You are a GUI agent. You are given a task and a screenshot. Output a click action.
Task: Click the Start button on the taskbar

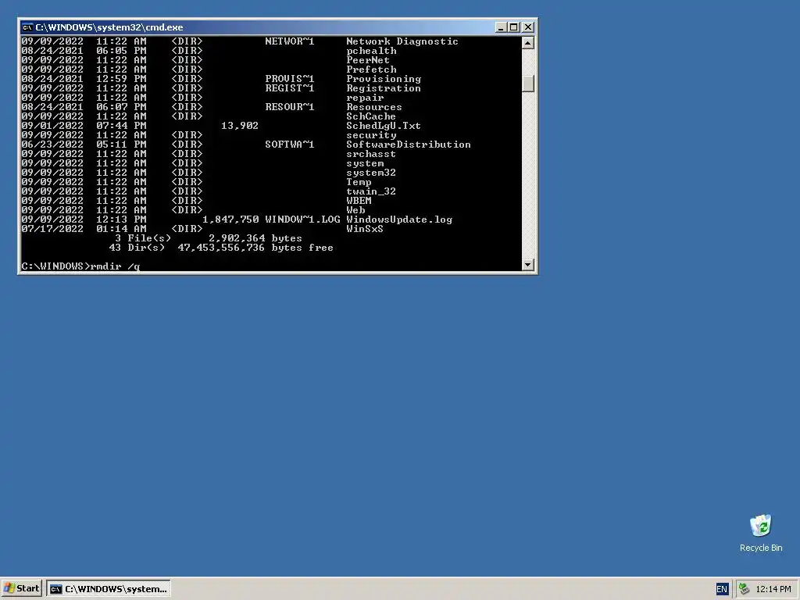tap(21, 589)
